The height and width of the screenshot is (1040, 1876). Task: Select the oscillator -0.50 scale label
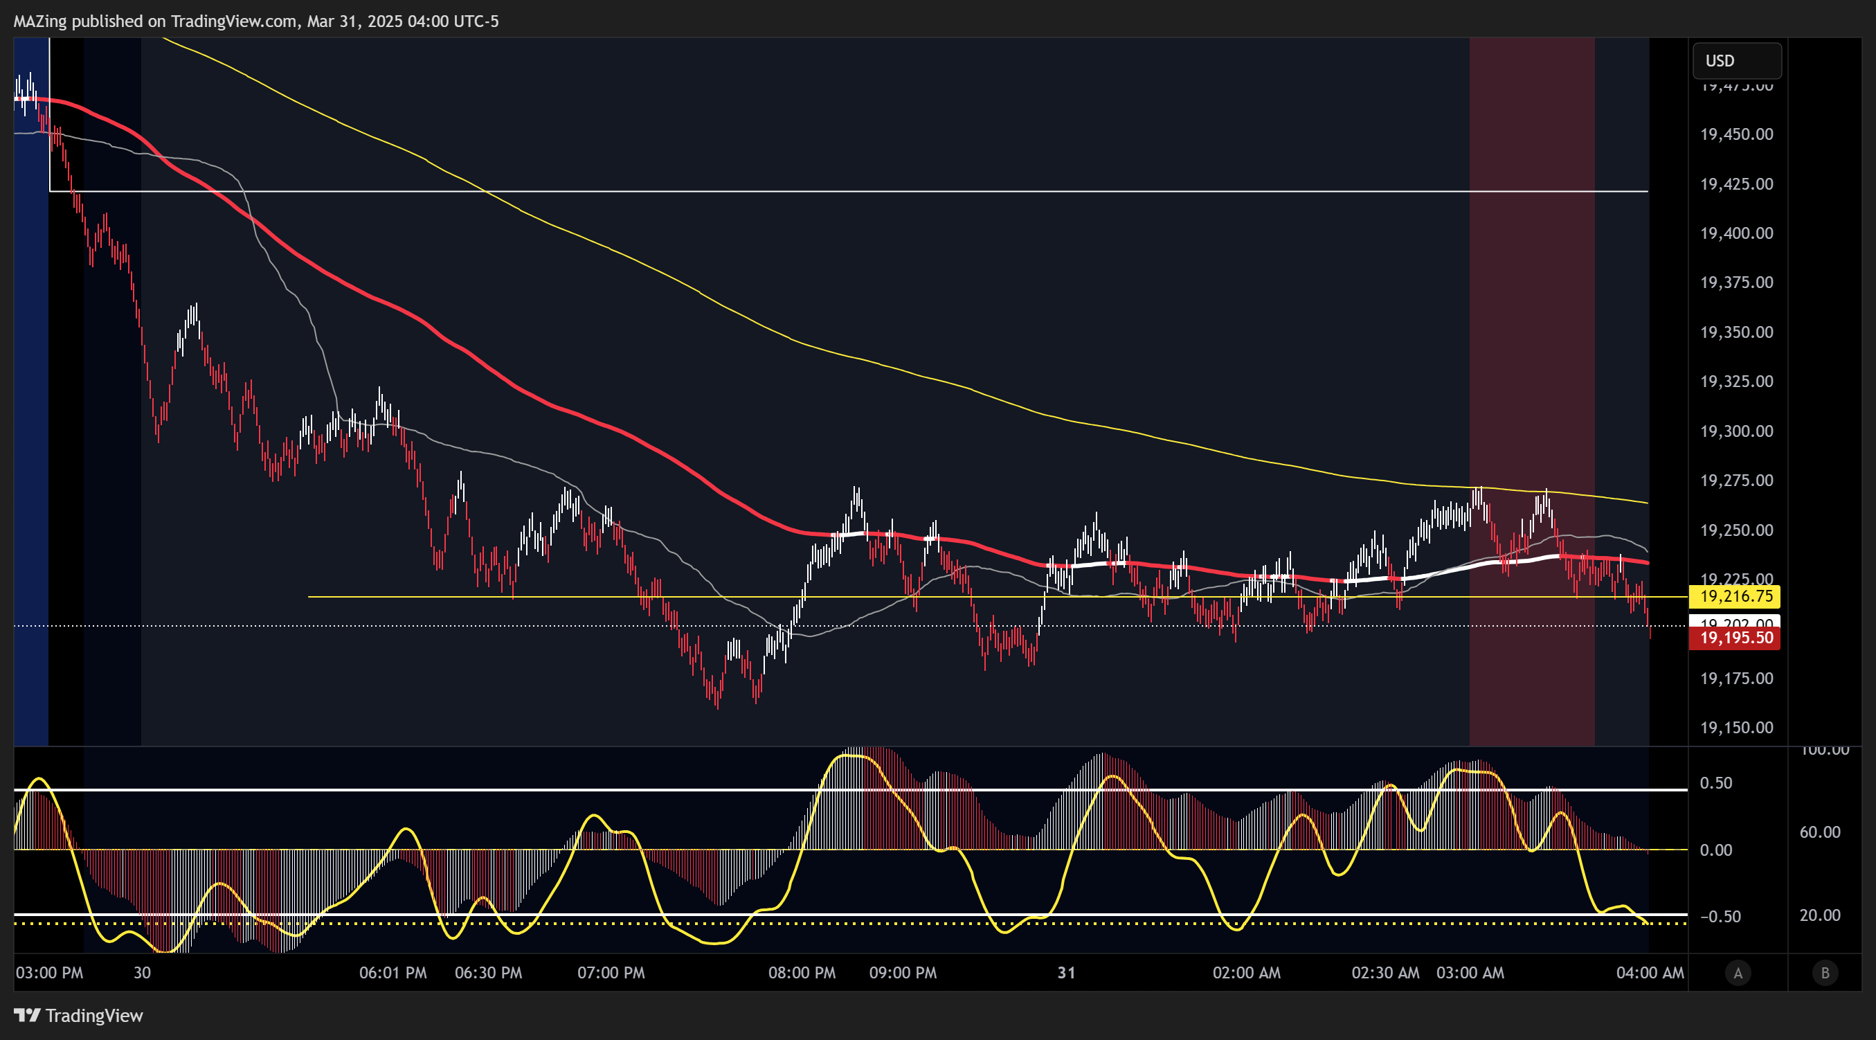pos(1720,917)
